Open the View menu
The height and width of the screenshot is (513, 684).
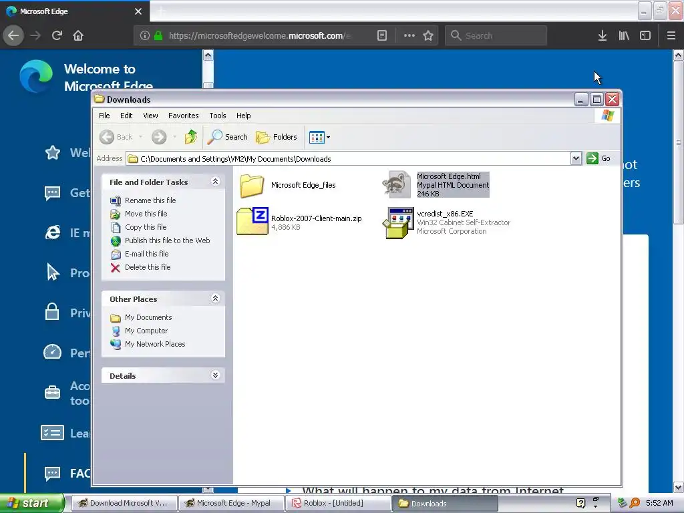pyautogui.click(x=150, y=116)
